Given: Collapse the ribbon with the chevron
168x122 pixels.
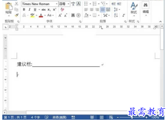Looking at the screenshot, I should (160, 21).
